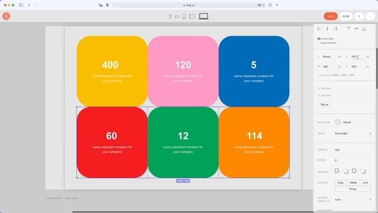Click the ellipsis more button in top bar

370,16
